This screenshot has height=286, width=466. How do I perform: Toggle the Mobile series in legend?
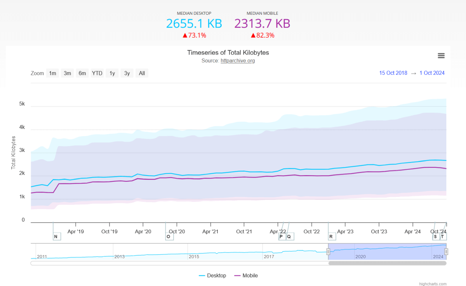[246, 276]
